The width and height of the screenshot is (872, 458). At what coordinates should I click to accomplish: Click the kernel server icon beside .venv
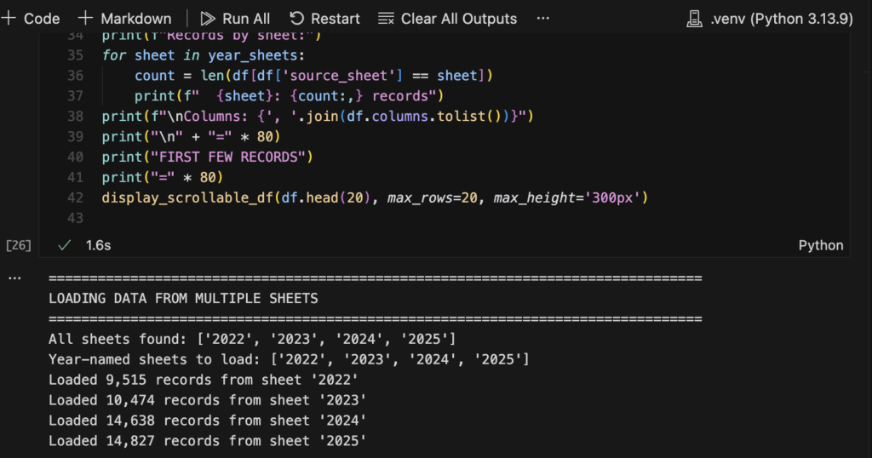tap(695, 19)
